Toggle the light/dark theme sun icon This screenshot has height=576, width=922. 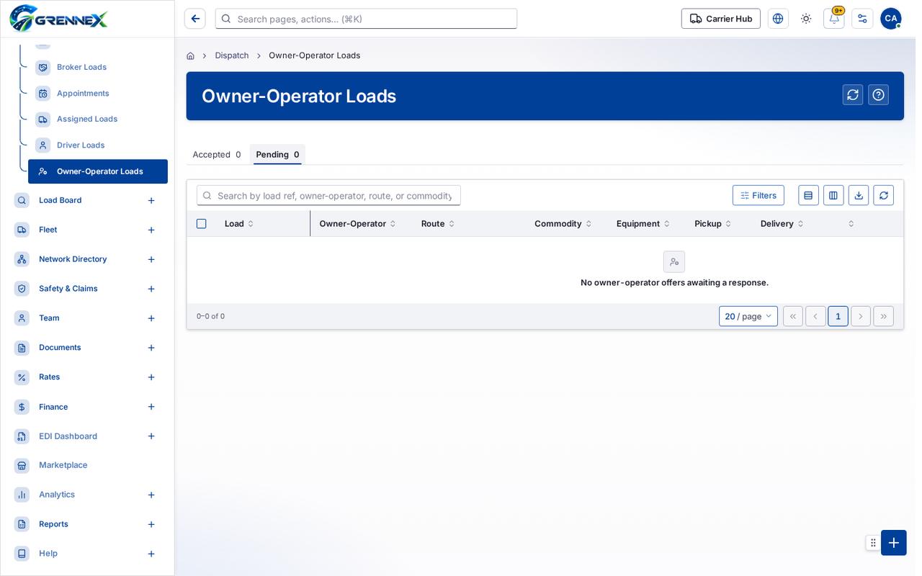805,19
